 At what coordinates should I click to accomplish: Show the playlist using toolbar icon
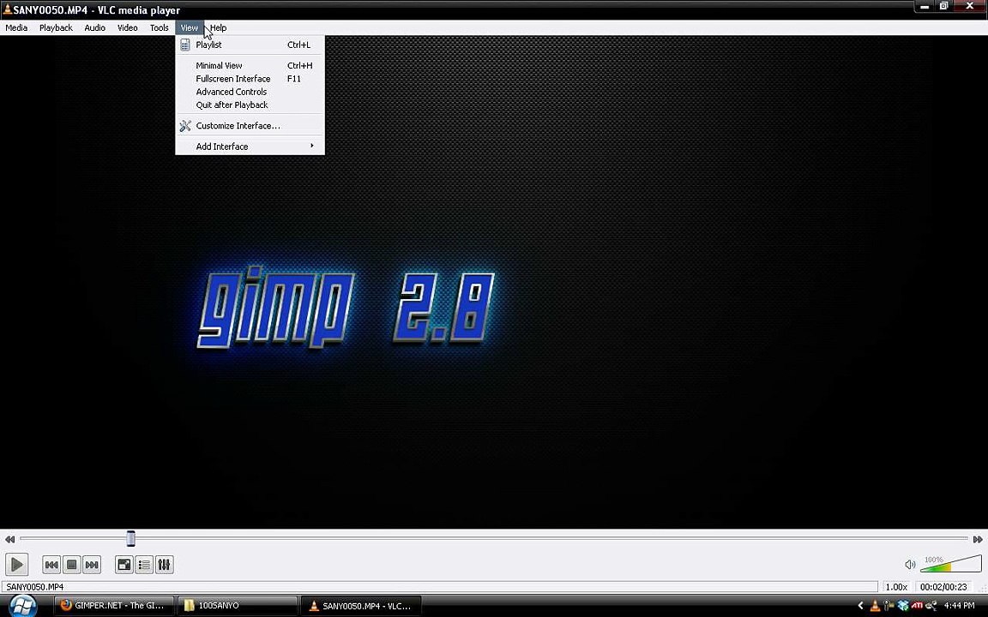(144, 565)
